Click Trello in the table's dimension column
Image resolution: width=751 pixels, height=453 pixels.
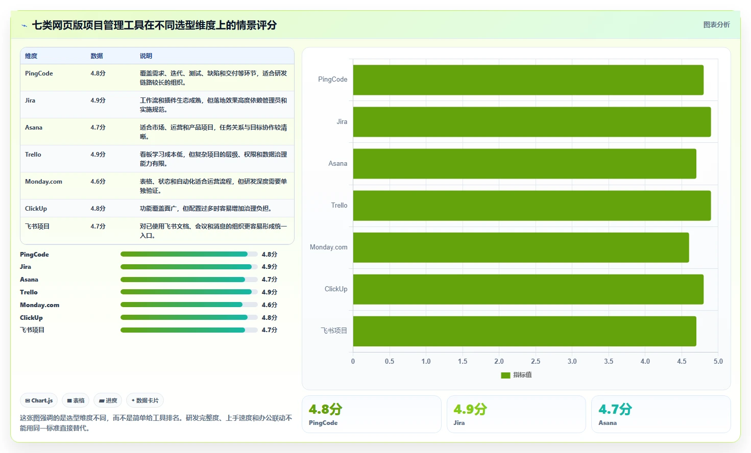[x=33, y=155]
